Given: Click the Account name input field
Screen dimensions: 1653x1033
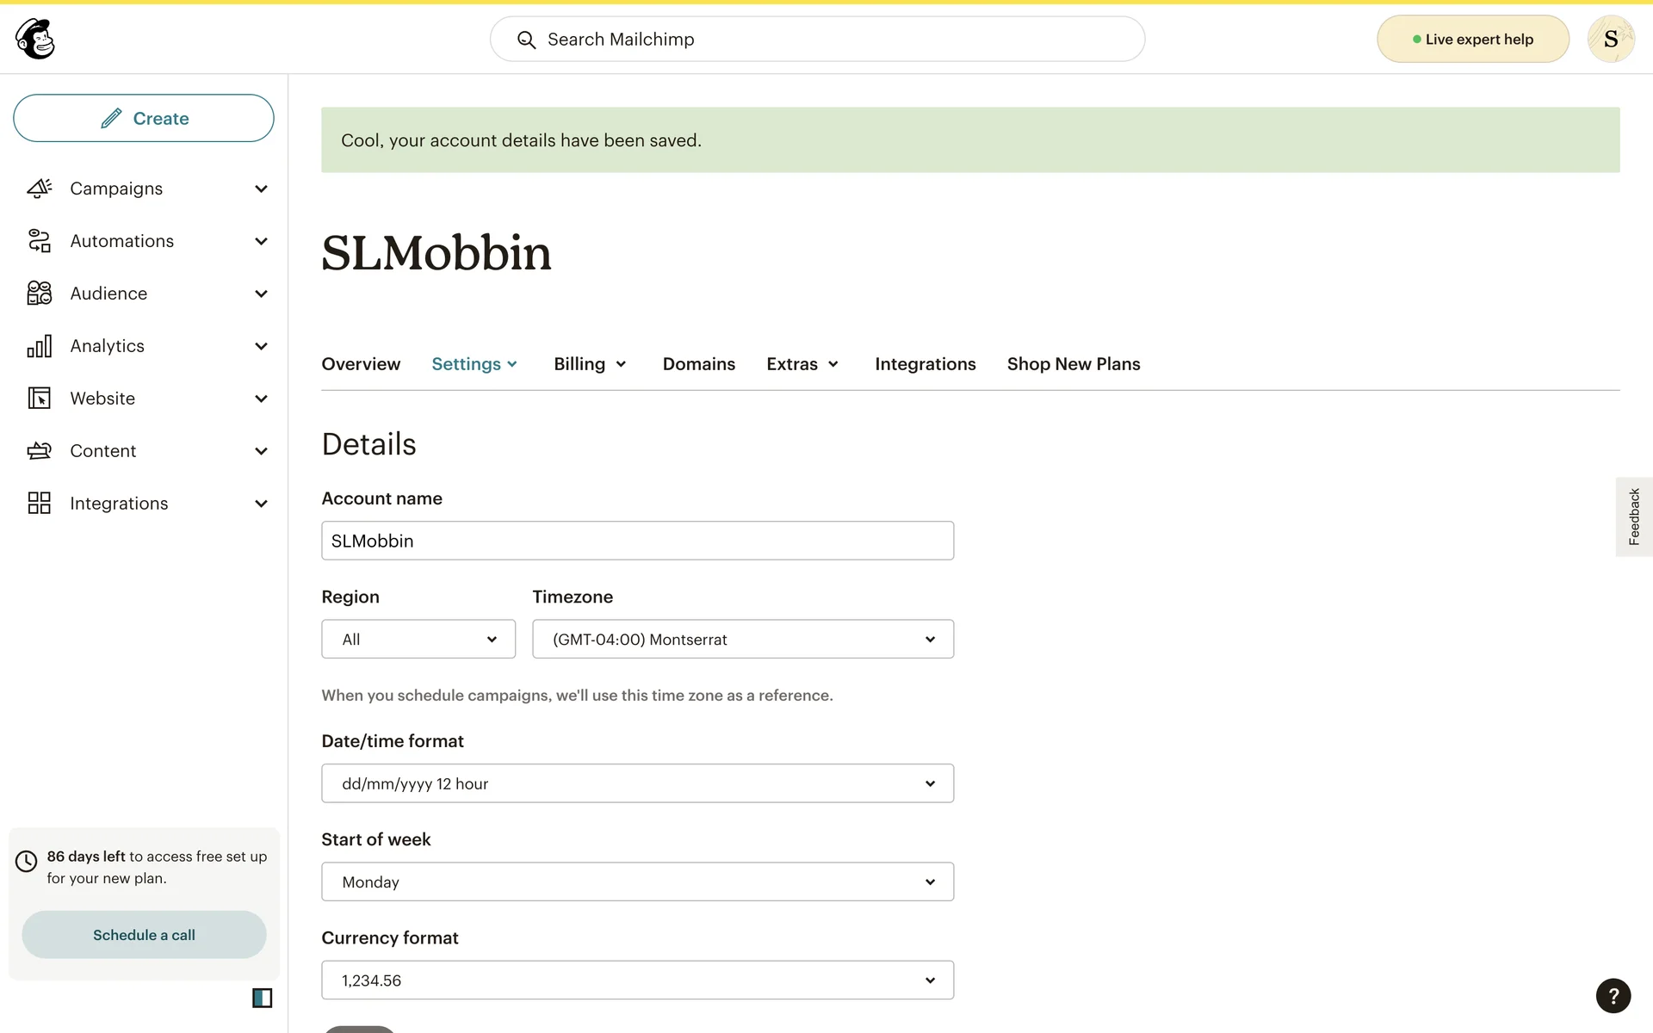Looking at the screenshot, I should click(x=637, y=541).
